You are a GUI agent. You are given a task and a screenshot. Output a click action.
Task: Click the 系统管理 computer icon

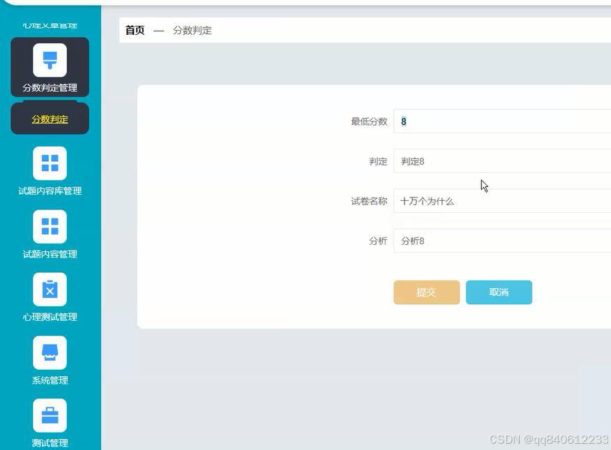[50, 352]
